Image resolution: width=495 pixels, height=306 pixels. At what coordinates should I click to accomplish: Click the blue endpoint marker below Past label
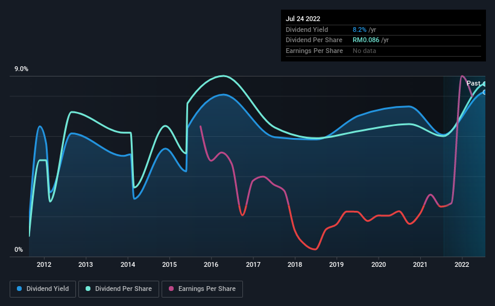(484, 92)
